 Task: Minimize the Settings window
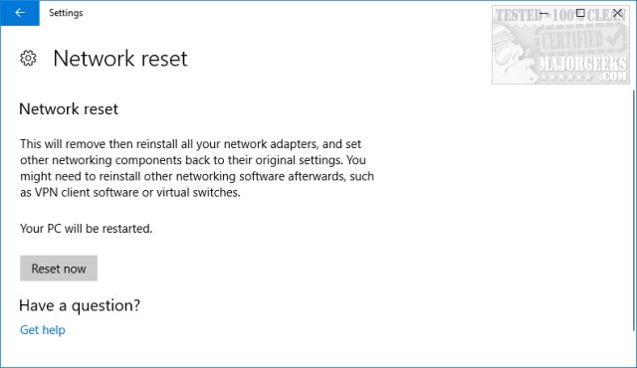coord(543,13)
